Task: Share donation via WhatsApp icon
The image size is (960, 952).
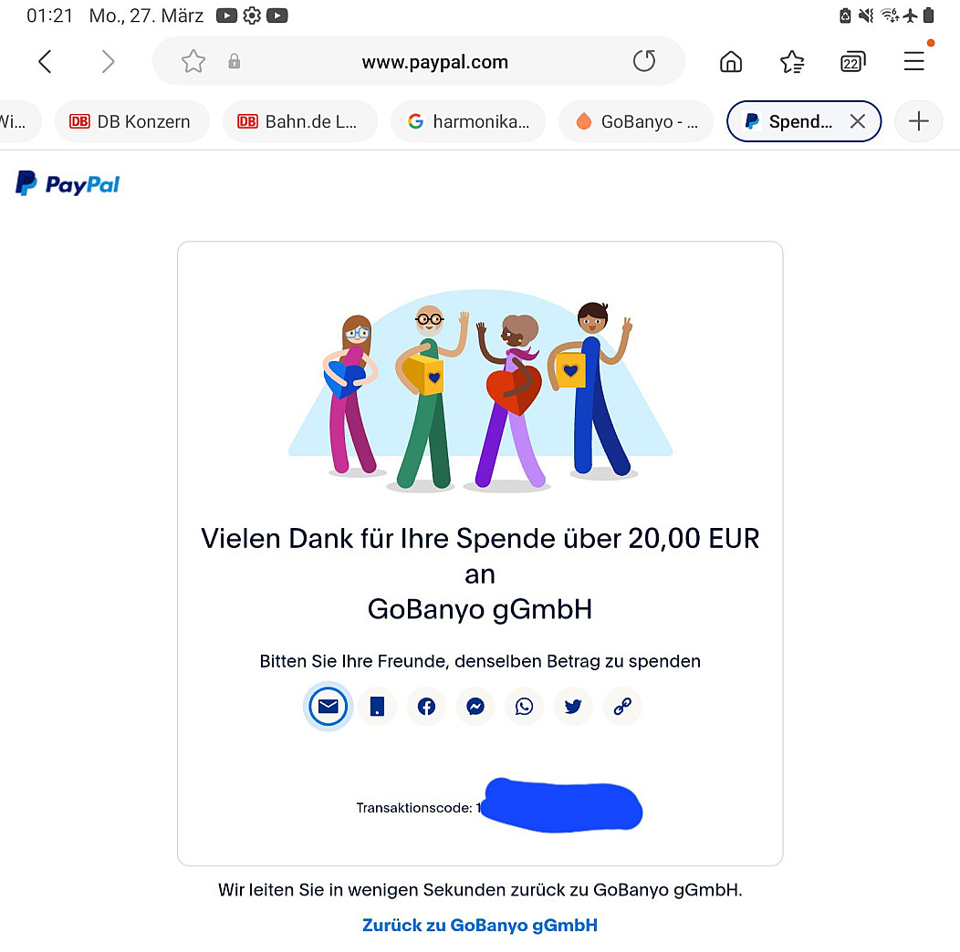Action: click(x=524, y=707)
